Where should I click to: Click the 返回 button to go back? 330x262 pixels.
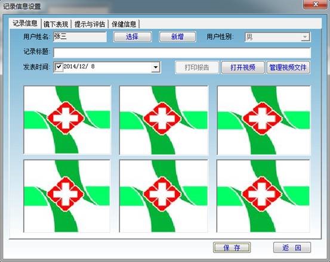click(x=292, y=248)
